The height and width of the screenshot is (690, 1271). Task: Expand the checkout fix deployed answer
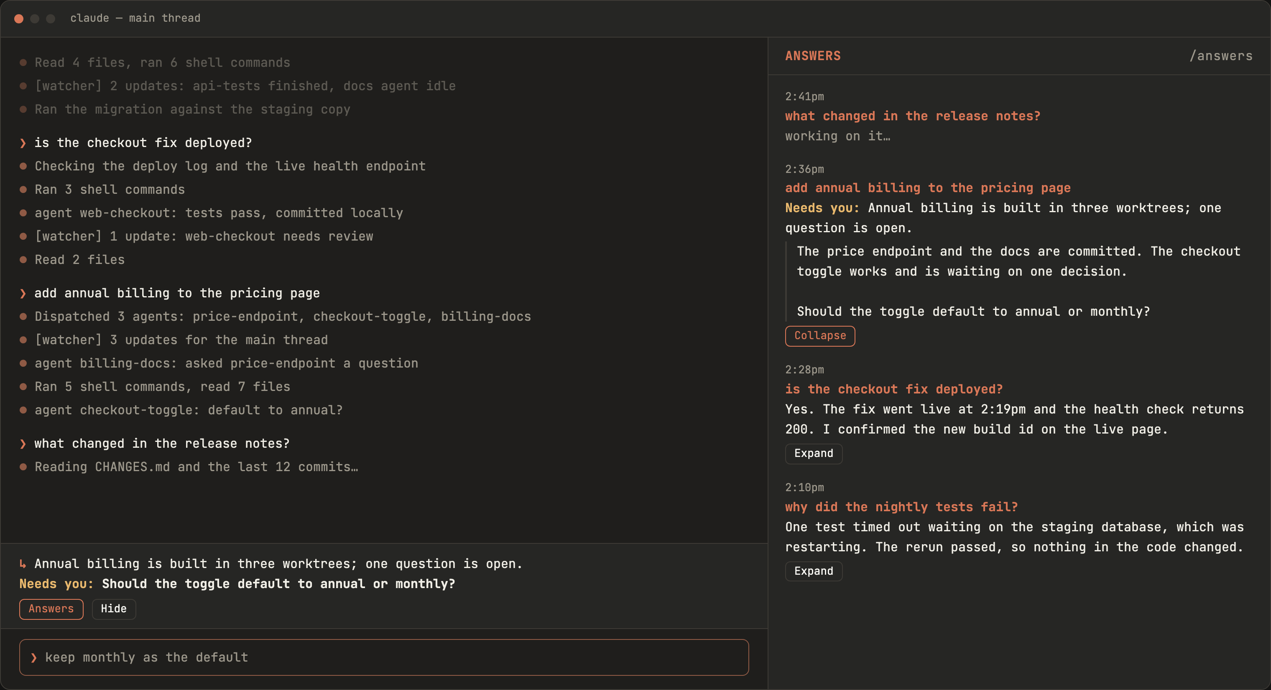coord(814,454)
